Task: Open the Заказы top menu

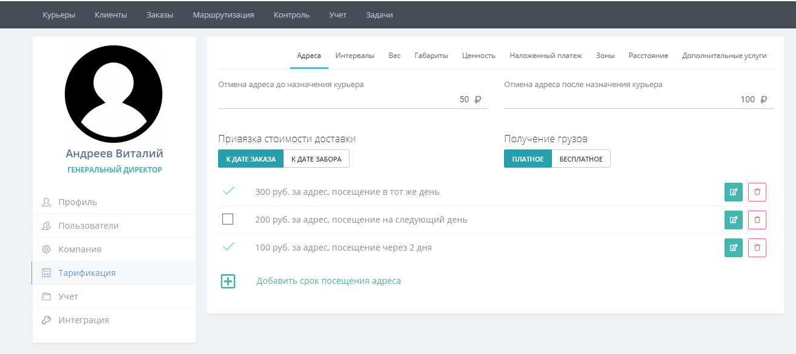Action: (160, 15)
